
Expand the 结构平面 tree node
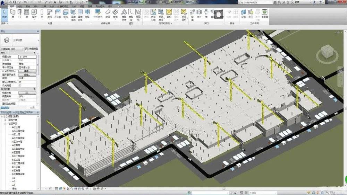point(5,120)
